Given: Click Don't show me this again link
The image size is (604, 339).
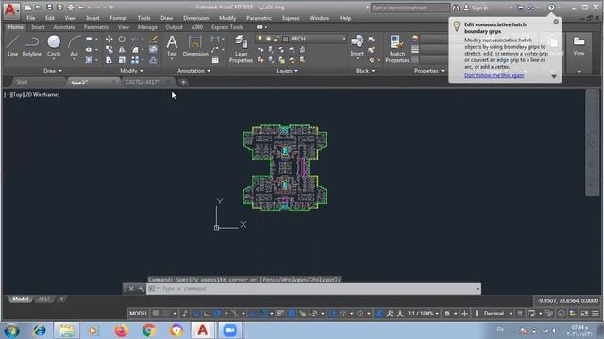Looking at the screenshot, I should (x=494, y=75).
